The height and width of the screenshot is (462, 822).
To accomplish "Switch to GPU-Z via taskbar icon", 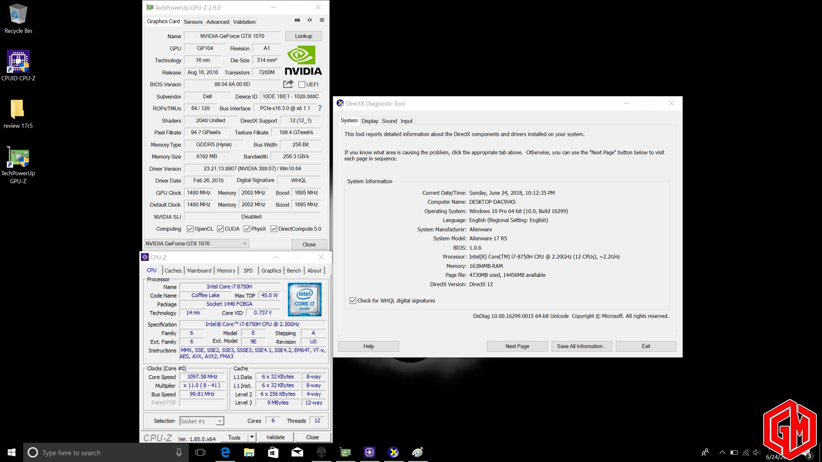I will (345, 453).
